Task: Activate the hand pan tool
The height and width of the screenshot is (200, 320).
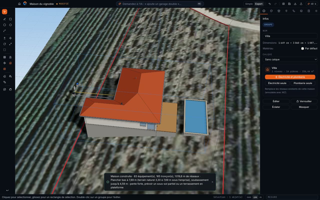Action: coord(10,89)
